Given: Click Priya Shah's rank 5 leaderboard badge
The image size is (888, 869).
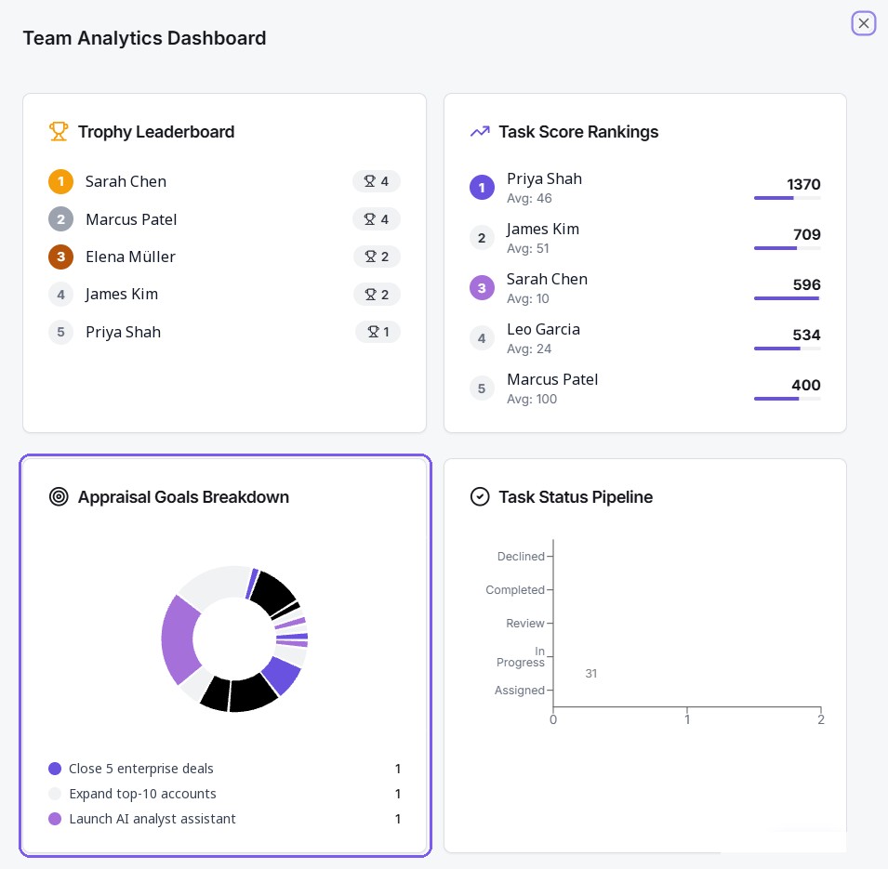Looking at the screenshot, I should (x=60, y=332).
